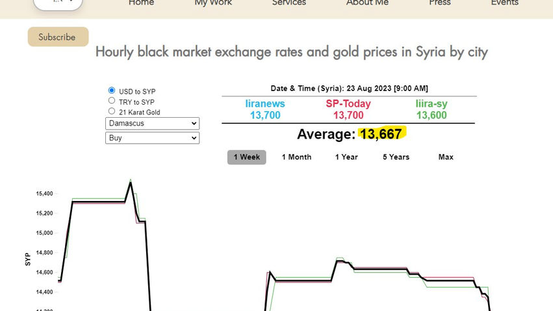Click the 15,400 y-axis label
This screenshot has height=311, width=553.
pyautogui.click(x=44, y=193)
